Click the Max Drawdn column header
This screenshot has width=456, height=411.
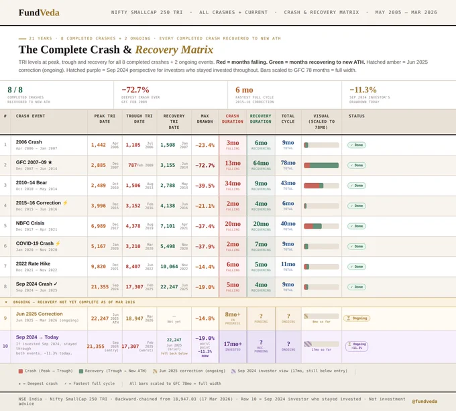pos(205,119)
